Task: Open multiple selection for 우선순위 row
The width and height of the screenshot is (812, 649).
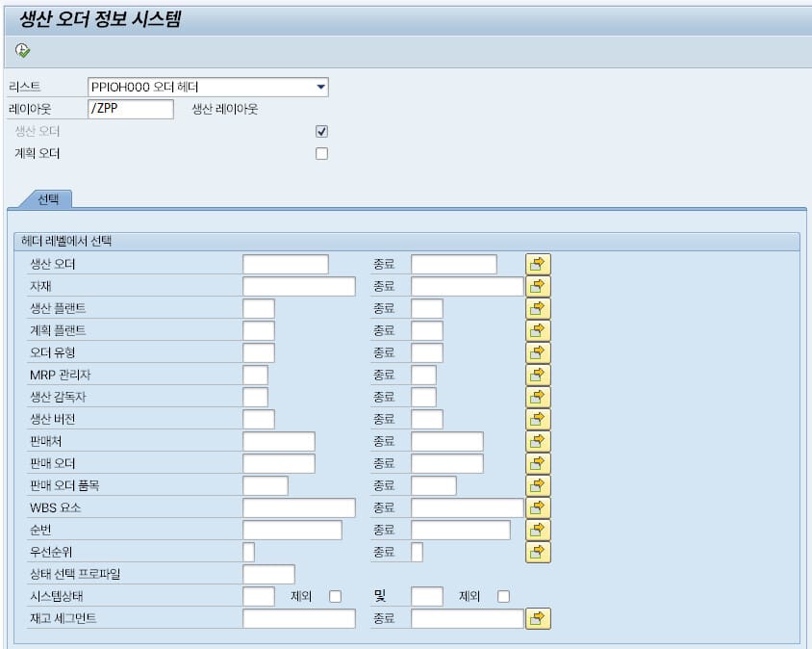Action: pyautogui.click(x=538, y=552)
